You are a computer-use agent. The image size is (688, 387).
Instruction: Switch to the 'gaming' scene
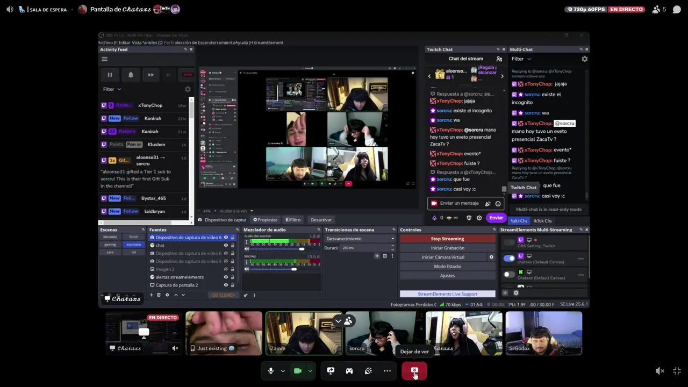coord(110,245)
